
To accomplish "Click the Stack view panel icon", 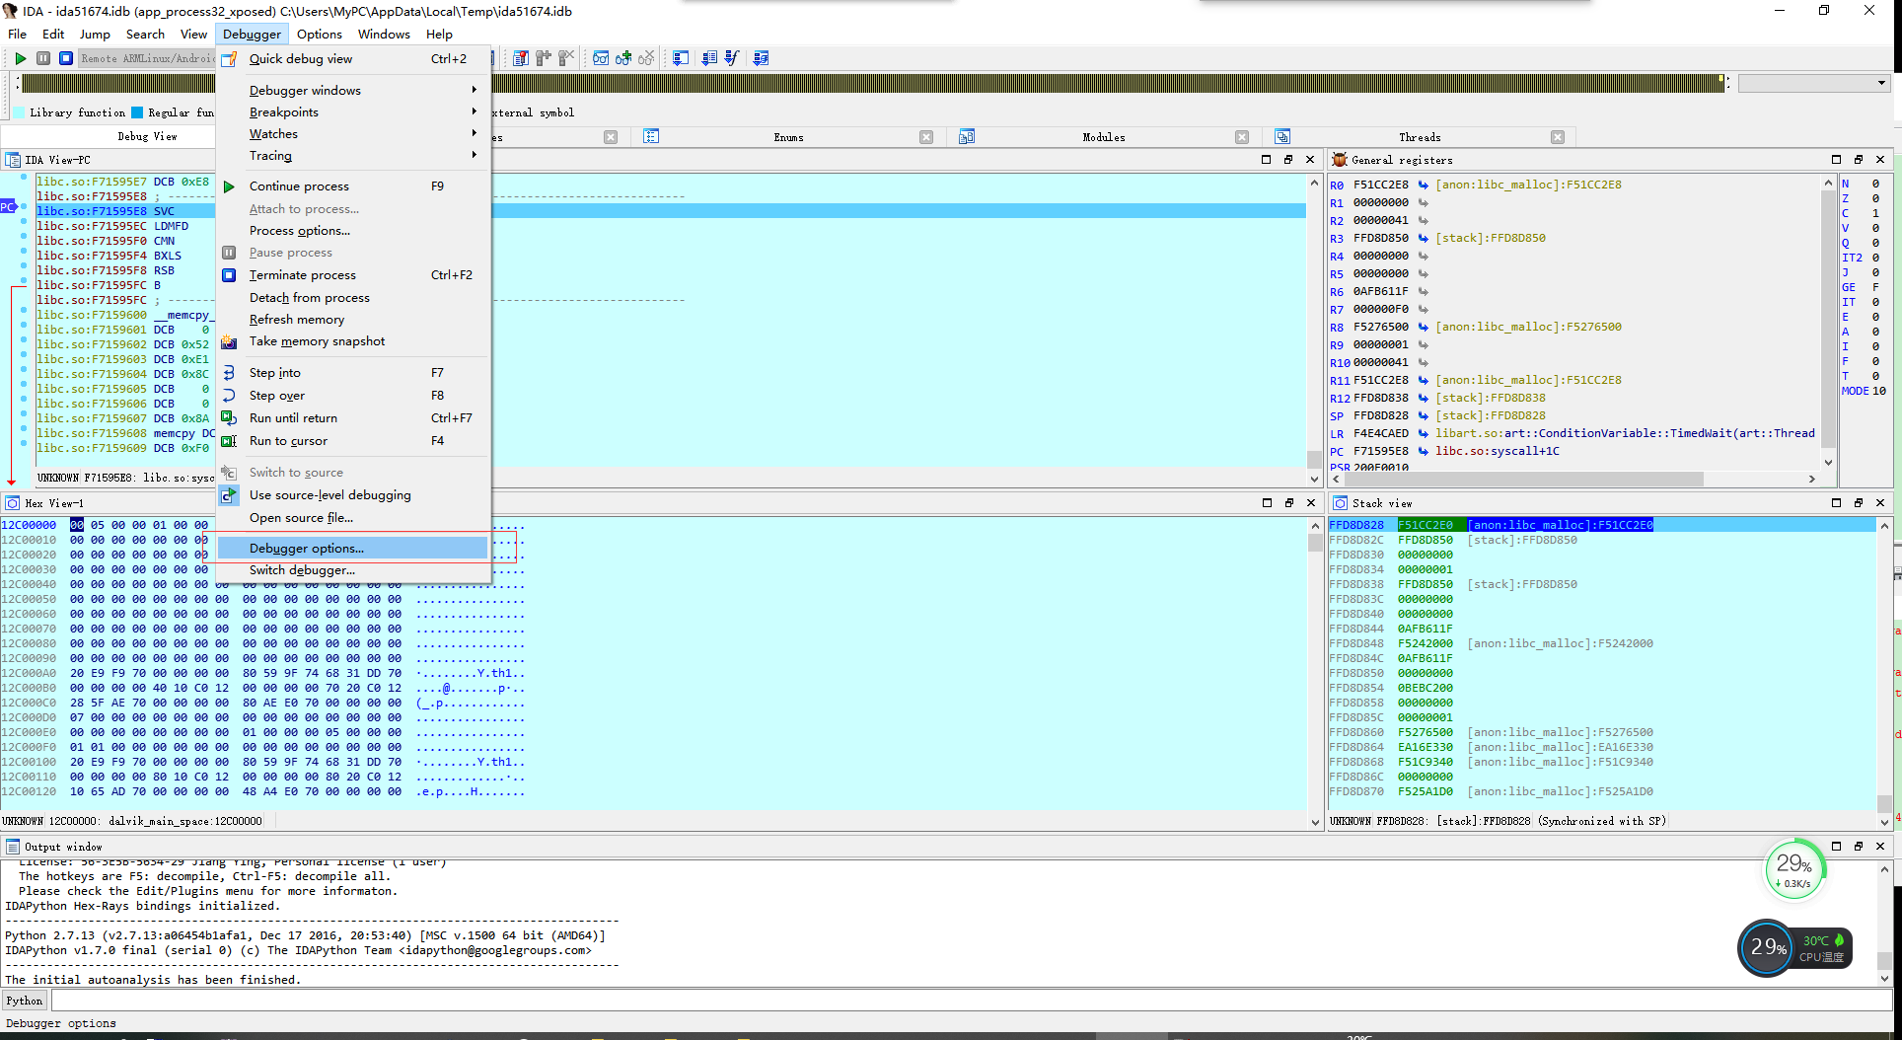I will coord(1340,503).
